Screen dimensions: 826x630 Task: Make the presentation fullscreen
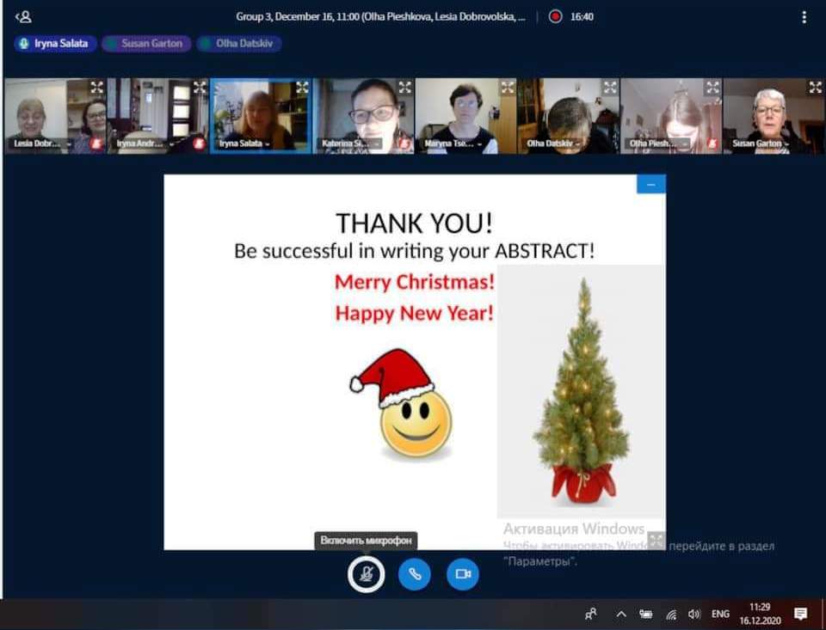pyautogui.click(x=656, y=540)
